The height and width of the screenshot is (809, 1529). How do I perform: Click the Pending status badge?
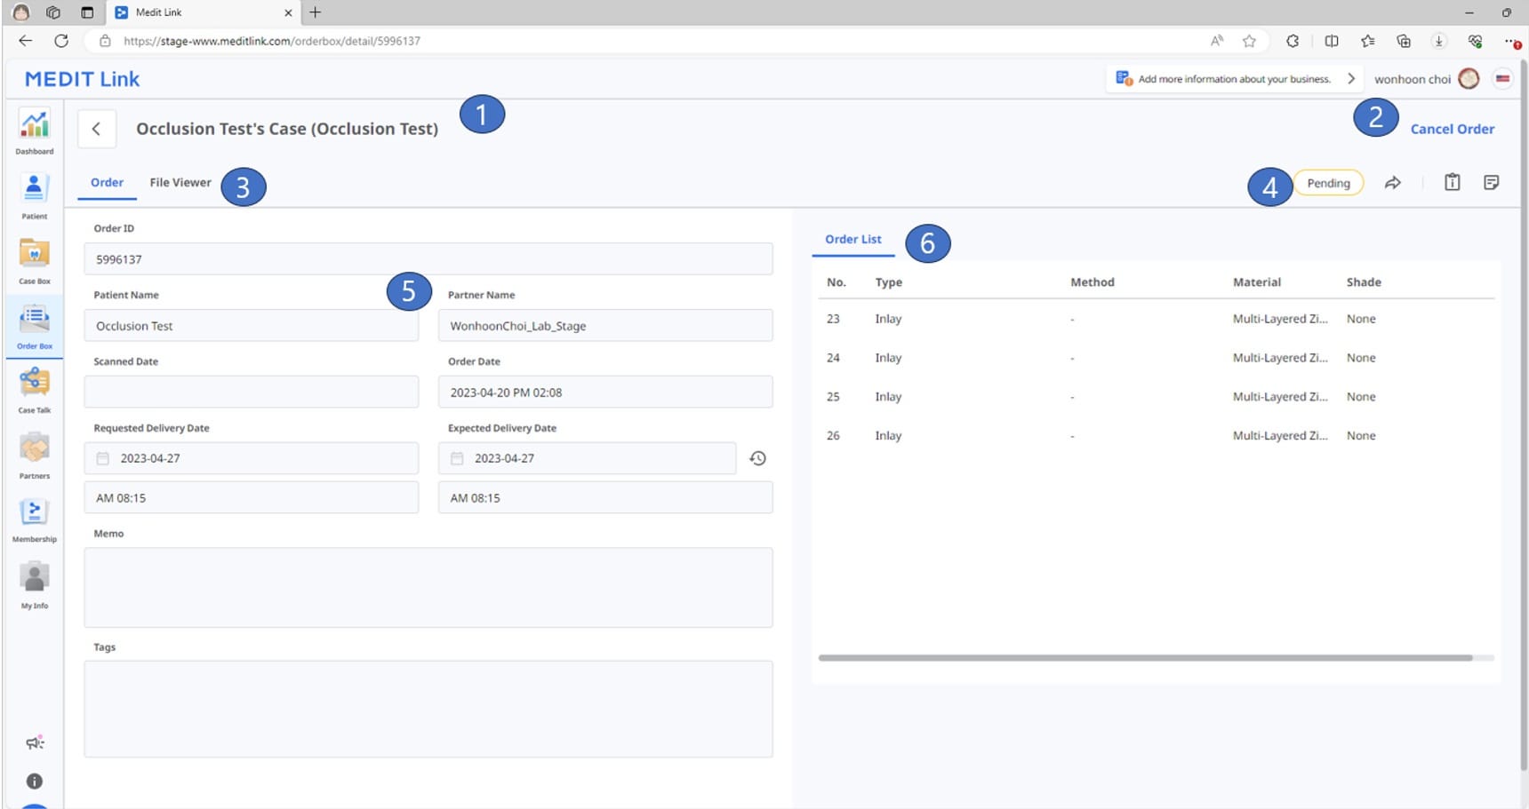[x=1328, y=183]
